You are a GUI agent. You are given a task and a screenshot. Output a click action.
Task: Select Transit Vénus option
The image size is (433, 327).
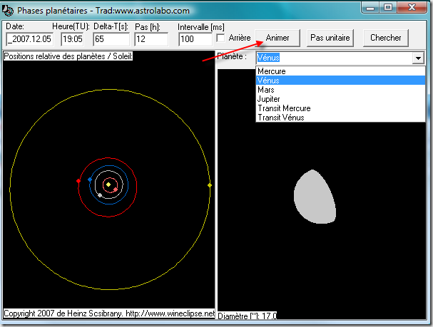281,118
